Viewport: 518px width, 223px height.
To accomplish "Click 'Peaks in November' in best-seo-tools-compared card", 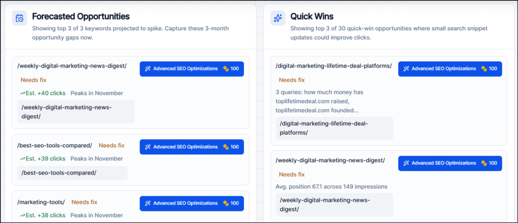I will point(97,158).
